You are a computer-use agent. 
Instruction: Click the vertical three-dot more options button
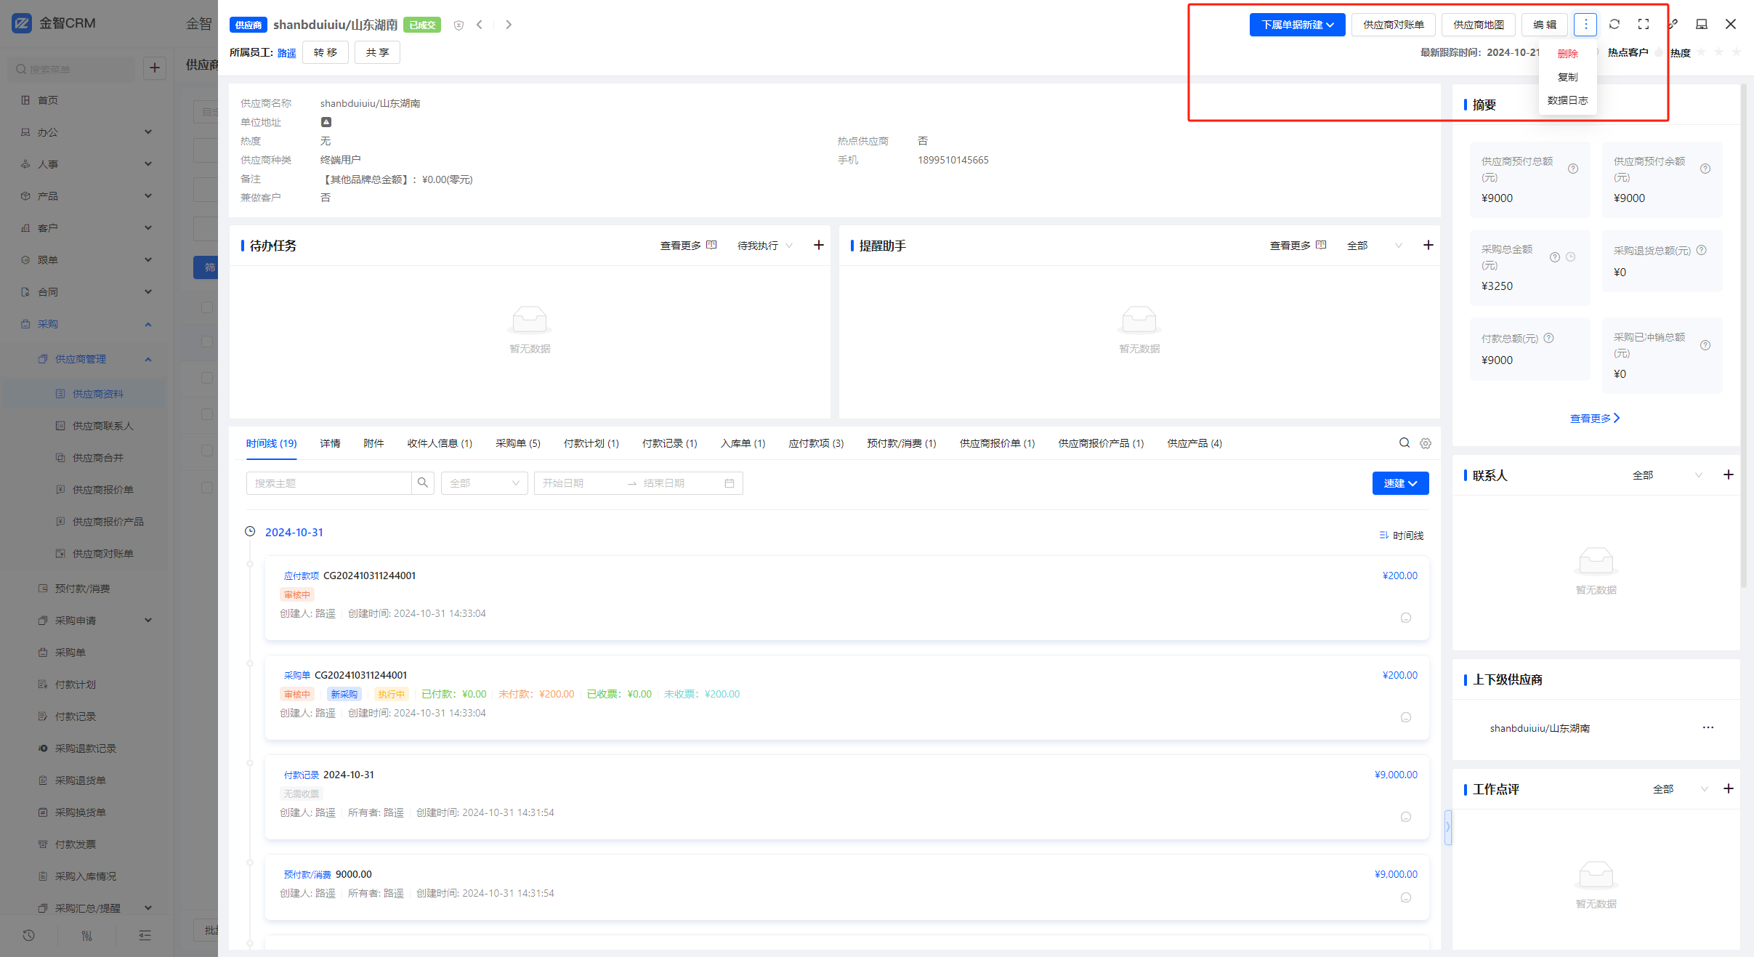1585,25
